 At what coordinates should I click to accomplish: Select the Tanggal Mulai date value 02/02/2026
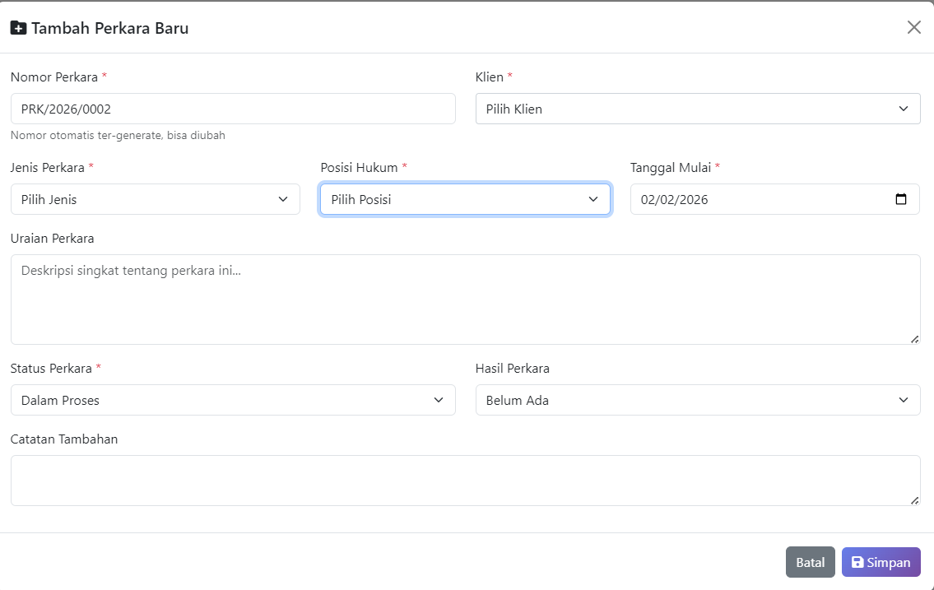point(674,199)
